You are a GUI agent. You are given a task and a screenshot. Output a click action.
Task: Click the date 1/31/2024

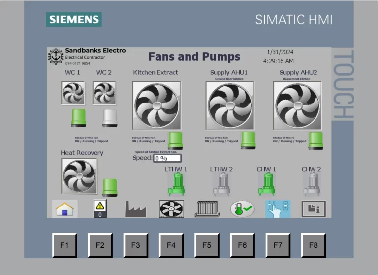pos(280,52)
